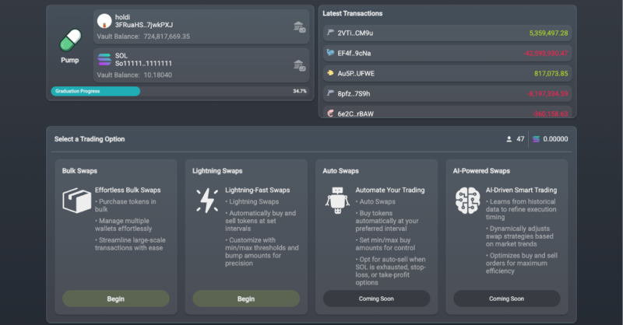Click the Lightning Swaps card title
Viewport: 623px width, 325px height.
click(x=217, y=171)
